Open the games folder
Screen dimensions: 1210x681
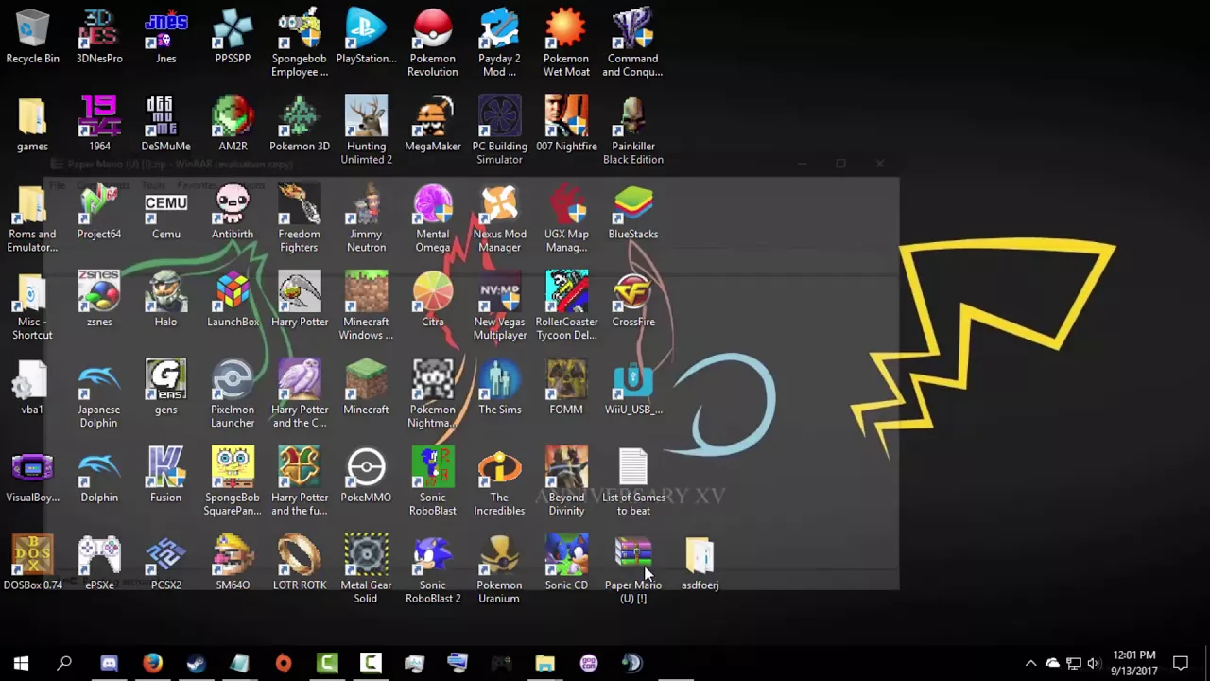tap(32, 125)
